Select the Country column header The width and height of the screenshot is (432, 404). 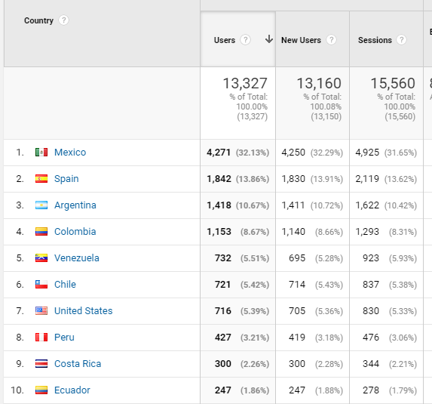39,20
